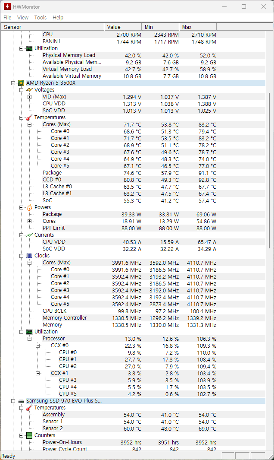
Task: Click the 69.06 W package max value
Action: click(x=206, y=215)
